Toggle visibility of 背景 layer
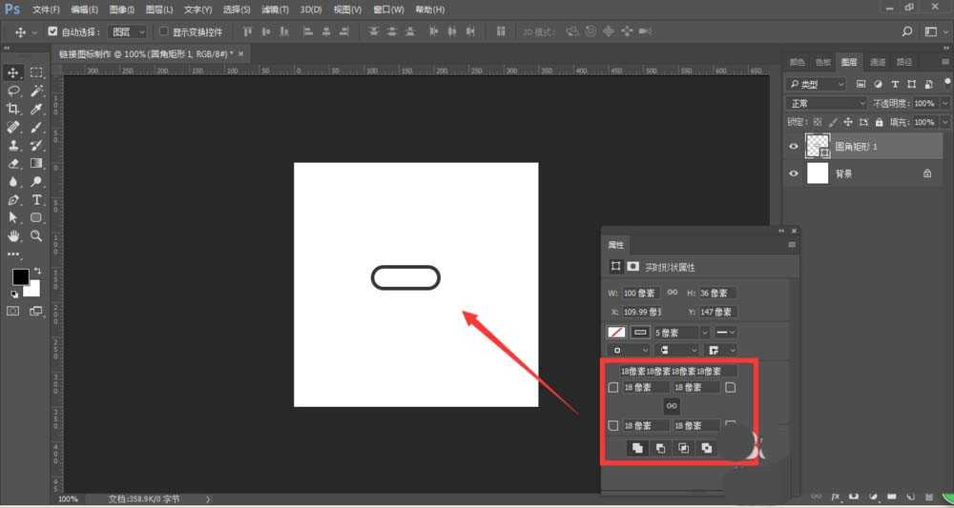Viewport: 954px width, 508px height. (x=794, y=174)
